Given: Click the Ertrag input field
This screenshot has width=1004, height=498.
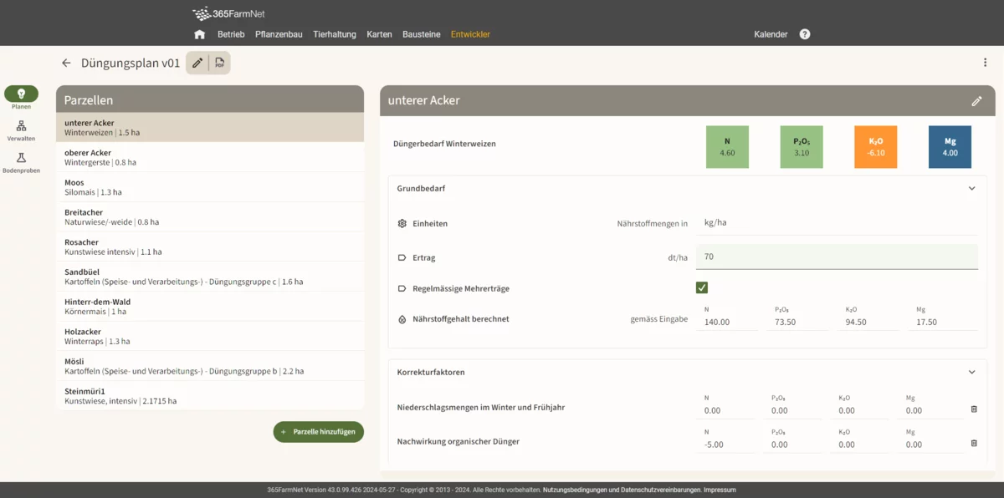Looking at the screenshot, I should [x=838, y=257].
